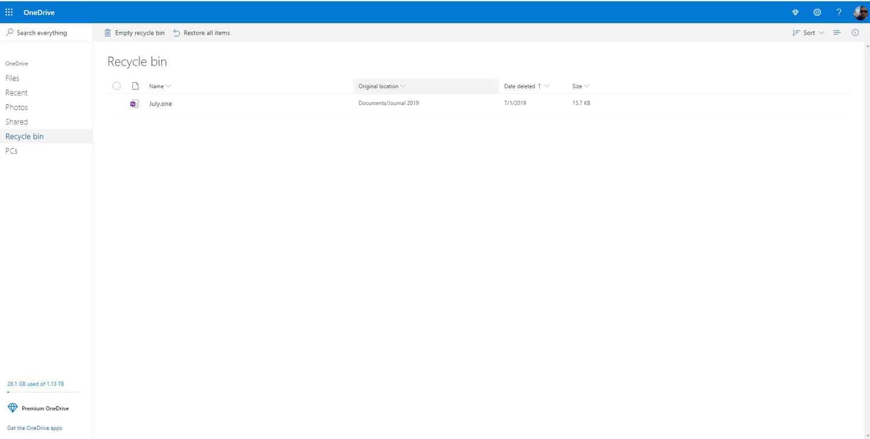Click the Empty recycle bin button
Image resolution: width=870 pixels, height=439 pixels.
(x=135, y=33)
